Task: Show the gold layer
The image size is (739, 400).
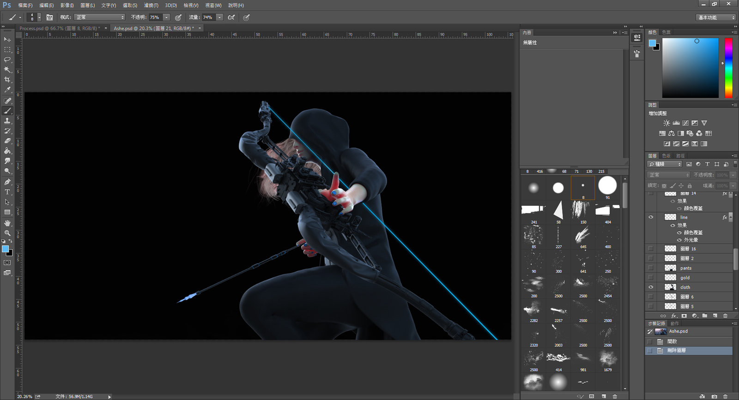Action: 651,277
